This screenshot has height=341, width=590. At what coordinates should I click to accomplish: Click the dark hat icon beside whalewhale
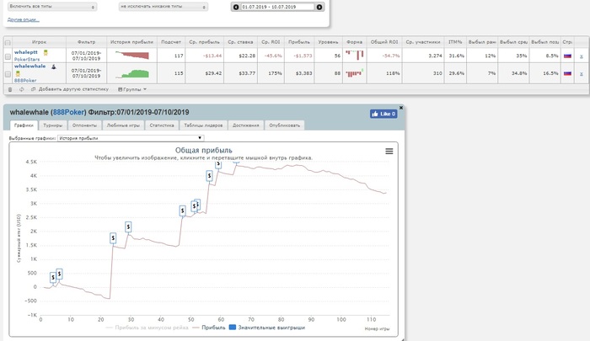[53, 67]
